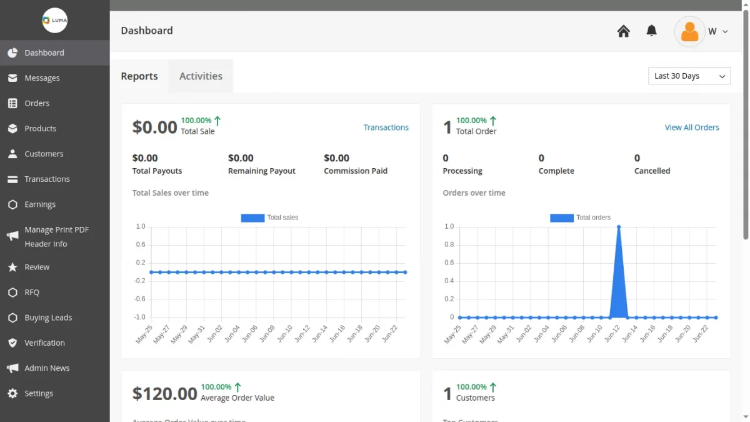Viewport: 750px width, 422px height.
Task: Click the Total sales legend swatch
Action: [x=252, y=218]
